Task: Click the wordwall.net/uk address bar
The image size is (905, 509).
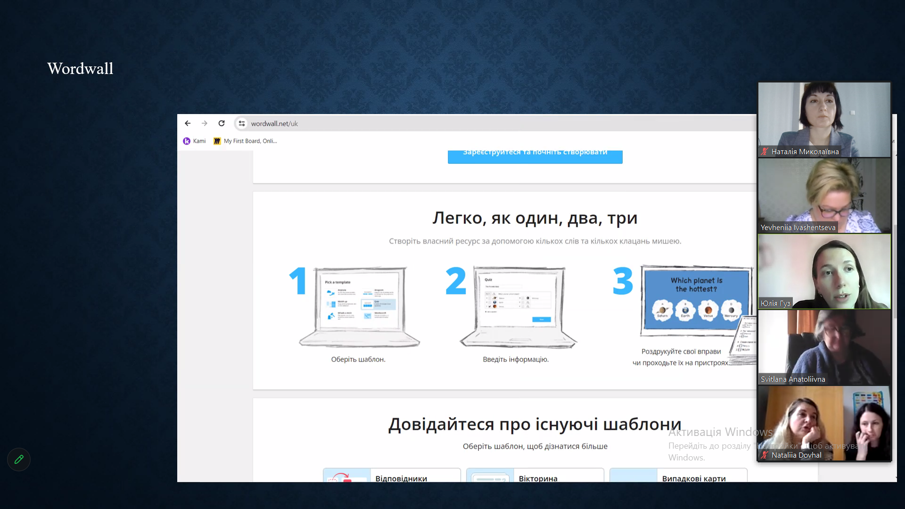Action: click(495, 123)
